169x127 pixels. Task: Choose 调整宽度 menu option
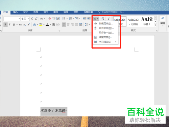click(105, 37)
